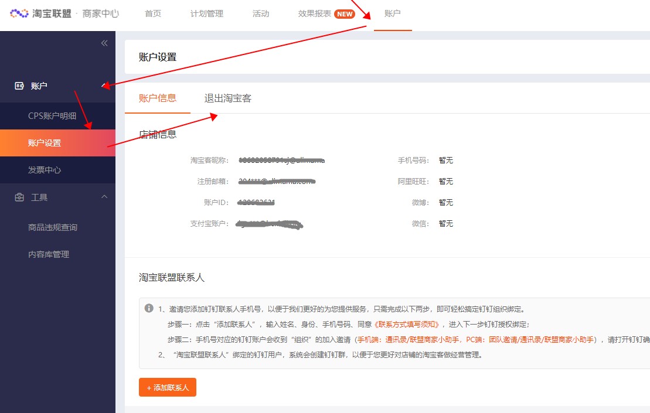
Task: Click the 淘宝联盟联系人 section heading
Action: point(172,278)
